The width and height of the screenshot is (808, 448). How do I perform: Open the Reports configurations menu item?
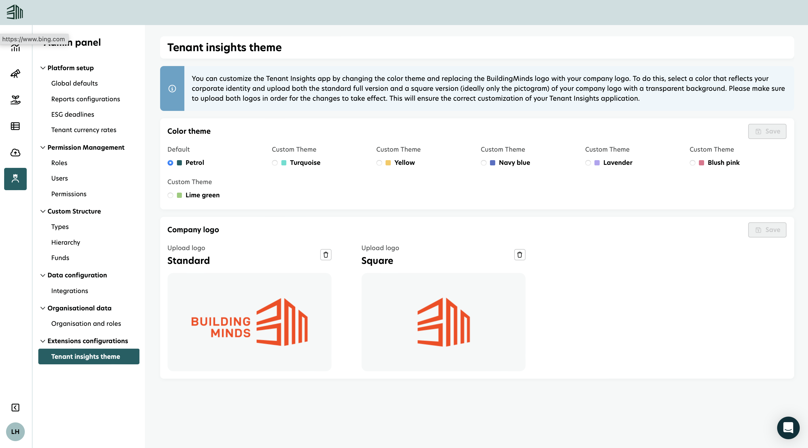(x=85, y=99)
